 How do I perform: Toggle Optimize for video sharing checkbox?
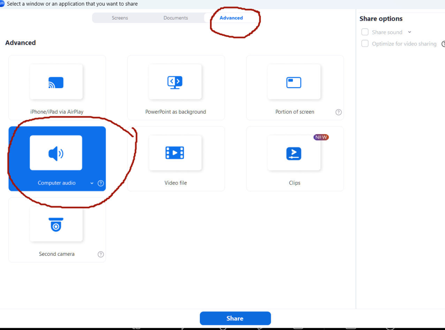click(365, 44)
